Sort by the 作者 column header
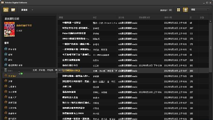The width and height of the screenshot is (213, 120). (x=95, y=18)
